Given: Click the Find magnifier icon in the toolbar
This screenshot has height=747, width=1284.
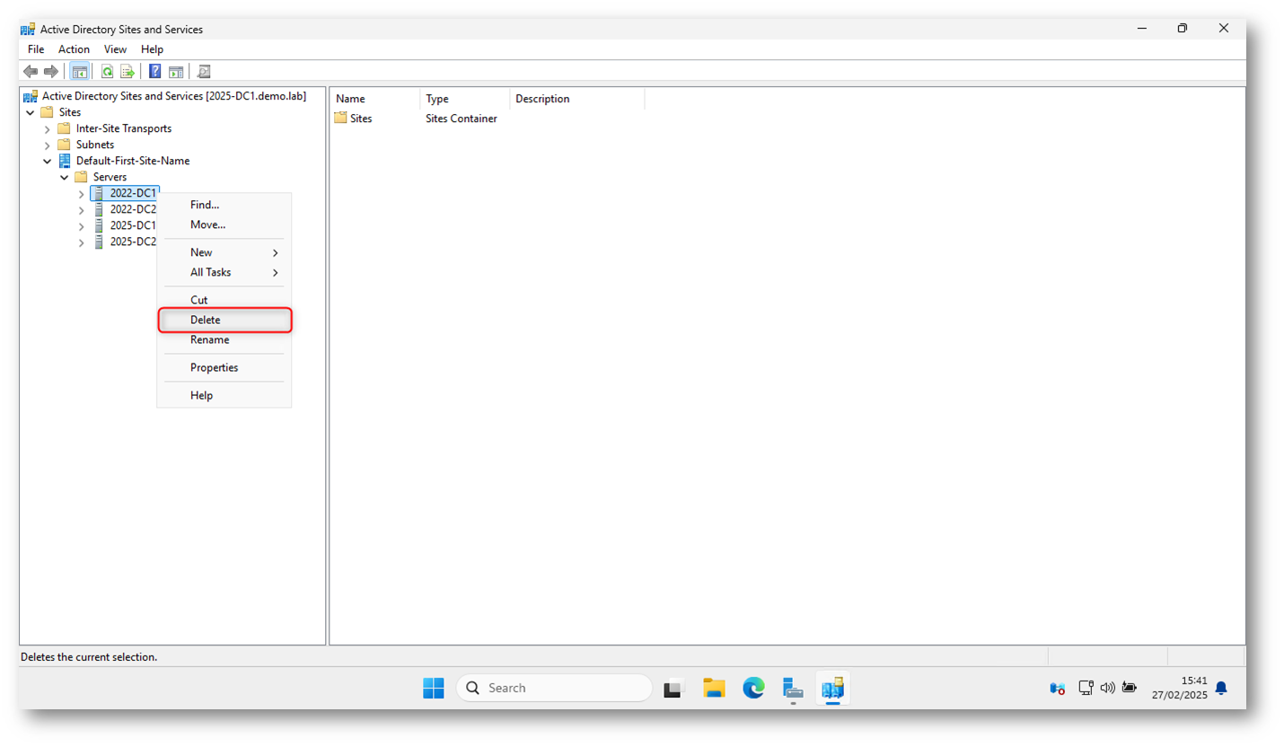Looking at the screenshot, I should coord(204,72).
